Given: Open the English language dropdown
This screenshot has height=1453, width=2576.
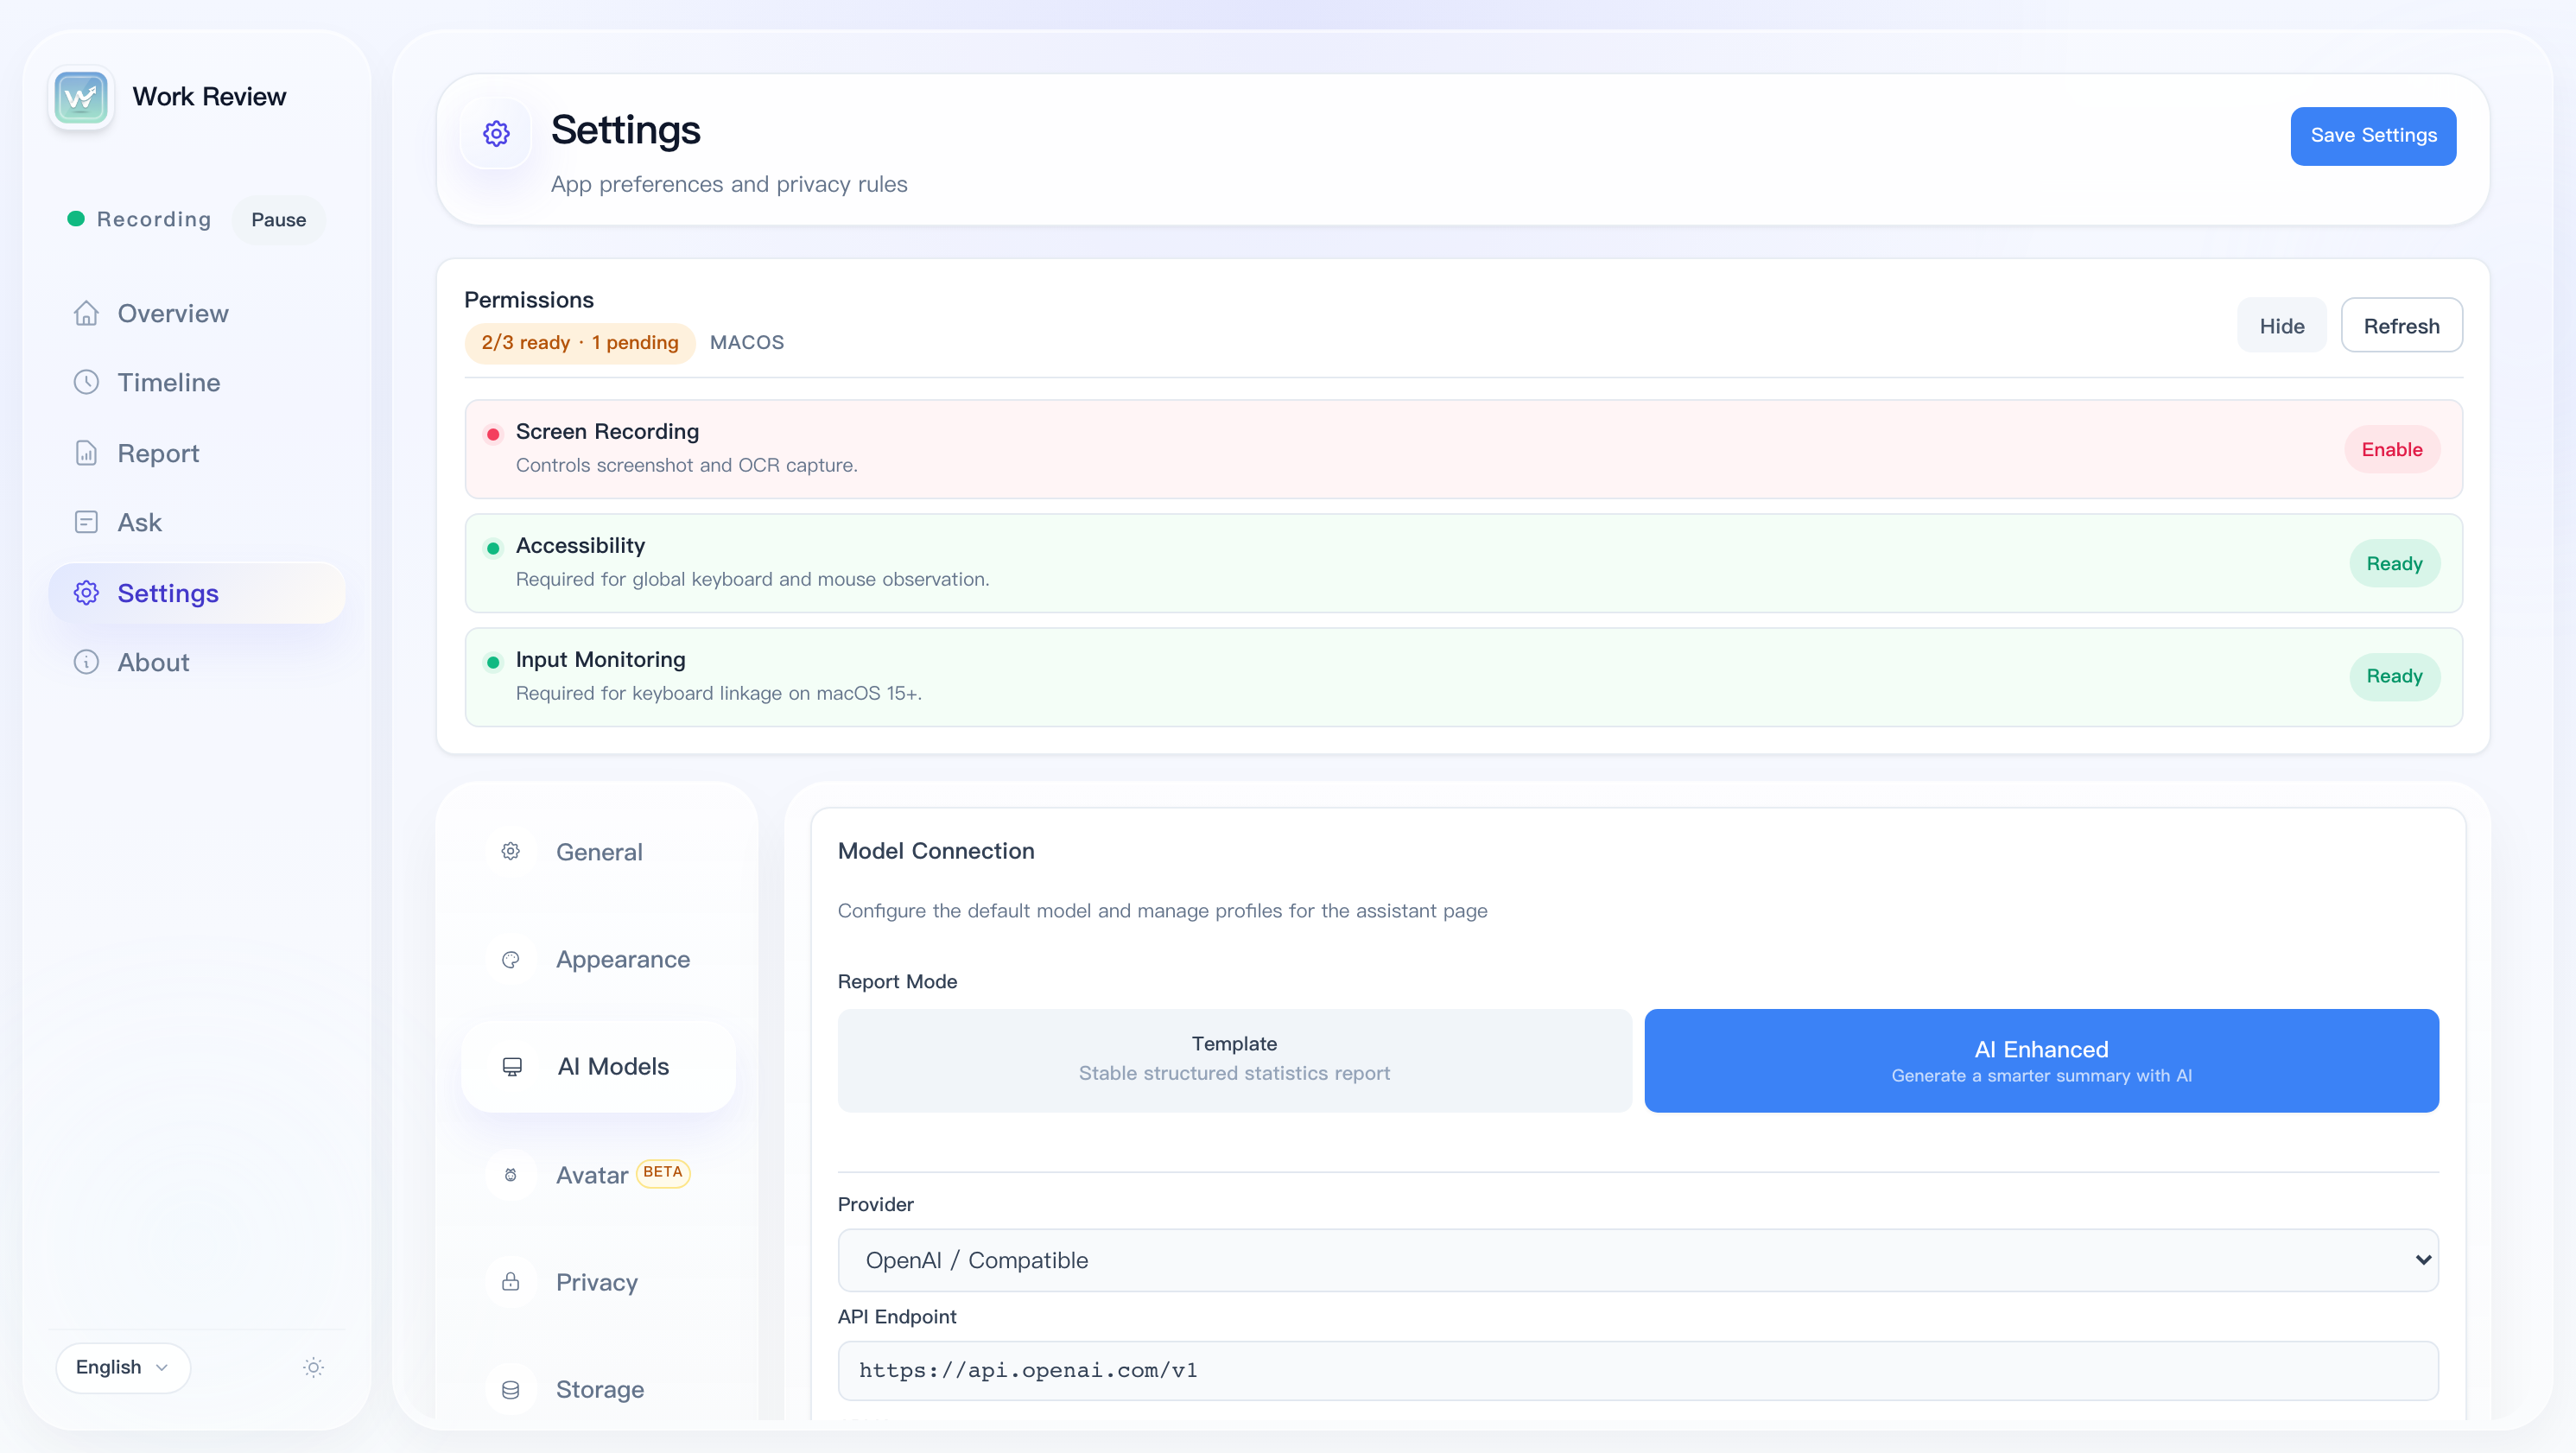Looking at the screenshot, I should (x=123, y=1368).
